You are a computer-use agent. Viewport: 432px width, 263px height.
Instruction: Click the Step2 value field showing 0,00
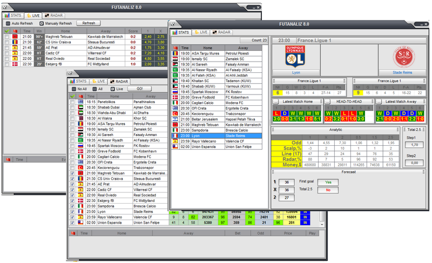[414, 163]
